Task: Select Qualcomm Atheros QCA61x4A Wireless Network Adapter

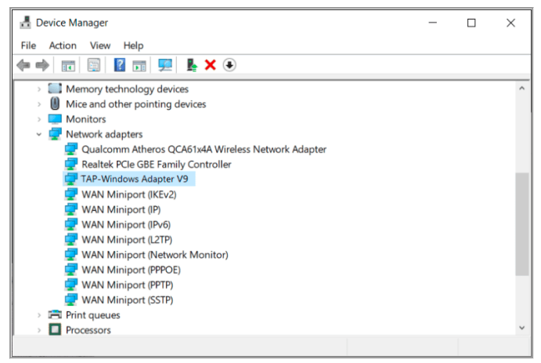Action: point(204,149)
